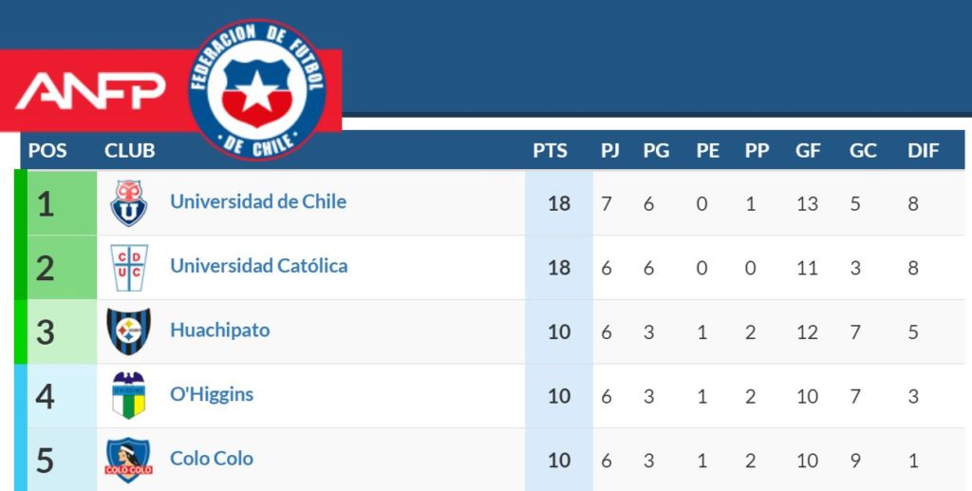
Task: Click Colo Colo's points value
Action: (x=559, y=460)
